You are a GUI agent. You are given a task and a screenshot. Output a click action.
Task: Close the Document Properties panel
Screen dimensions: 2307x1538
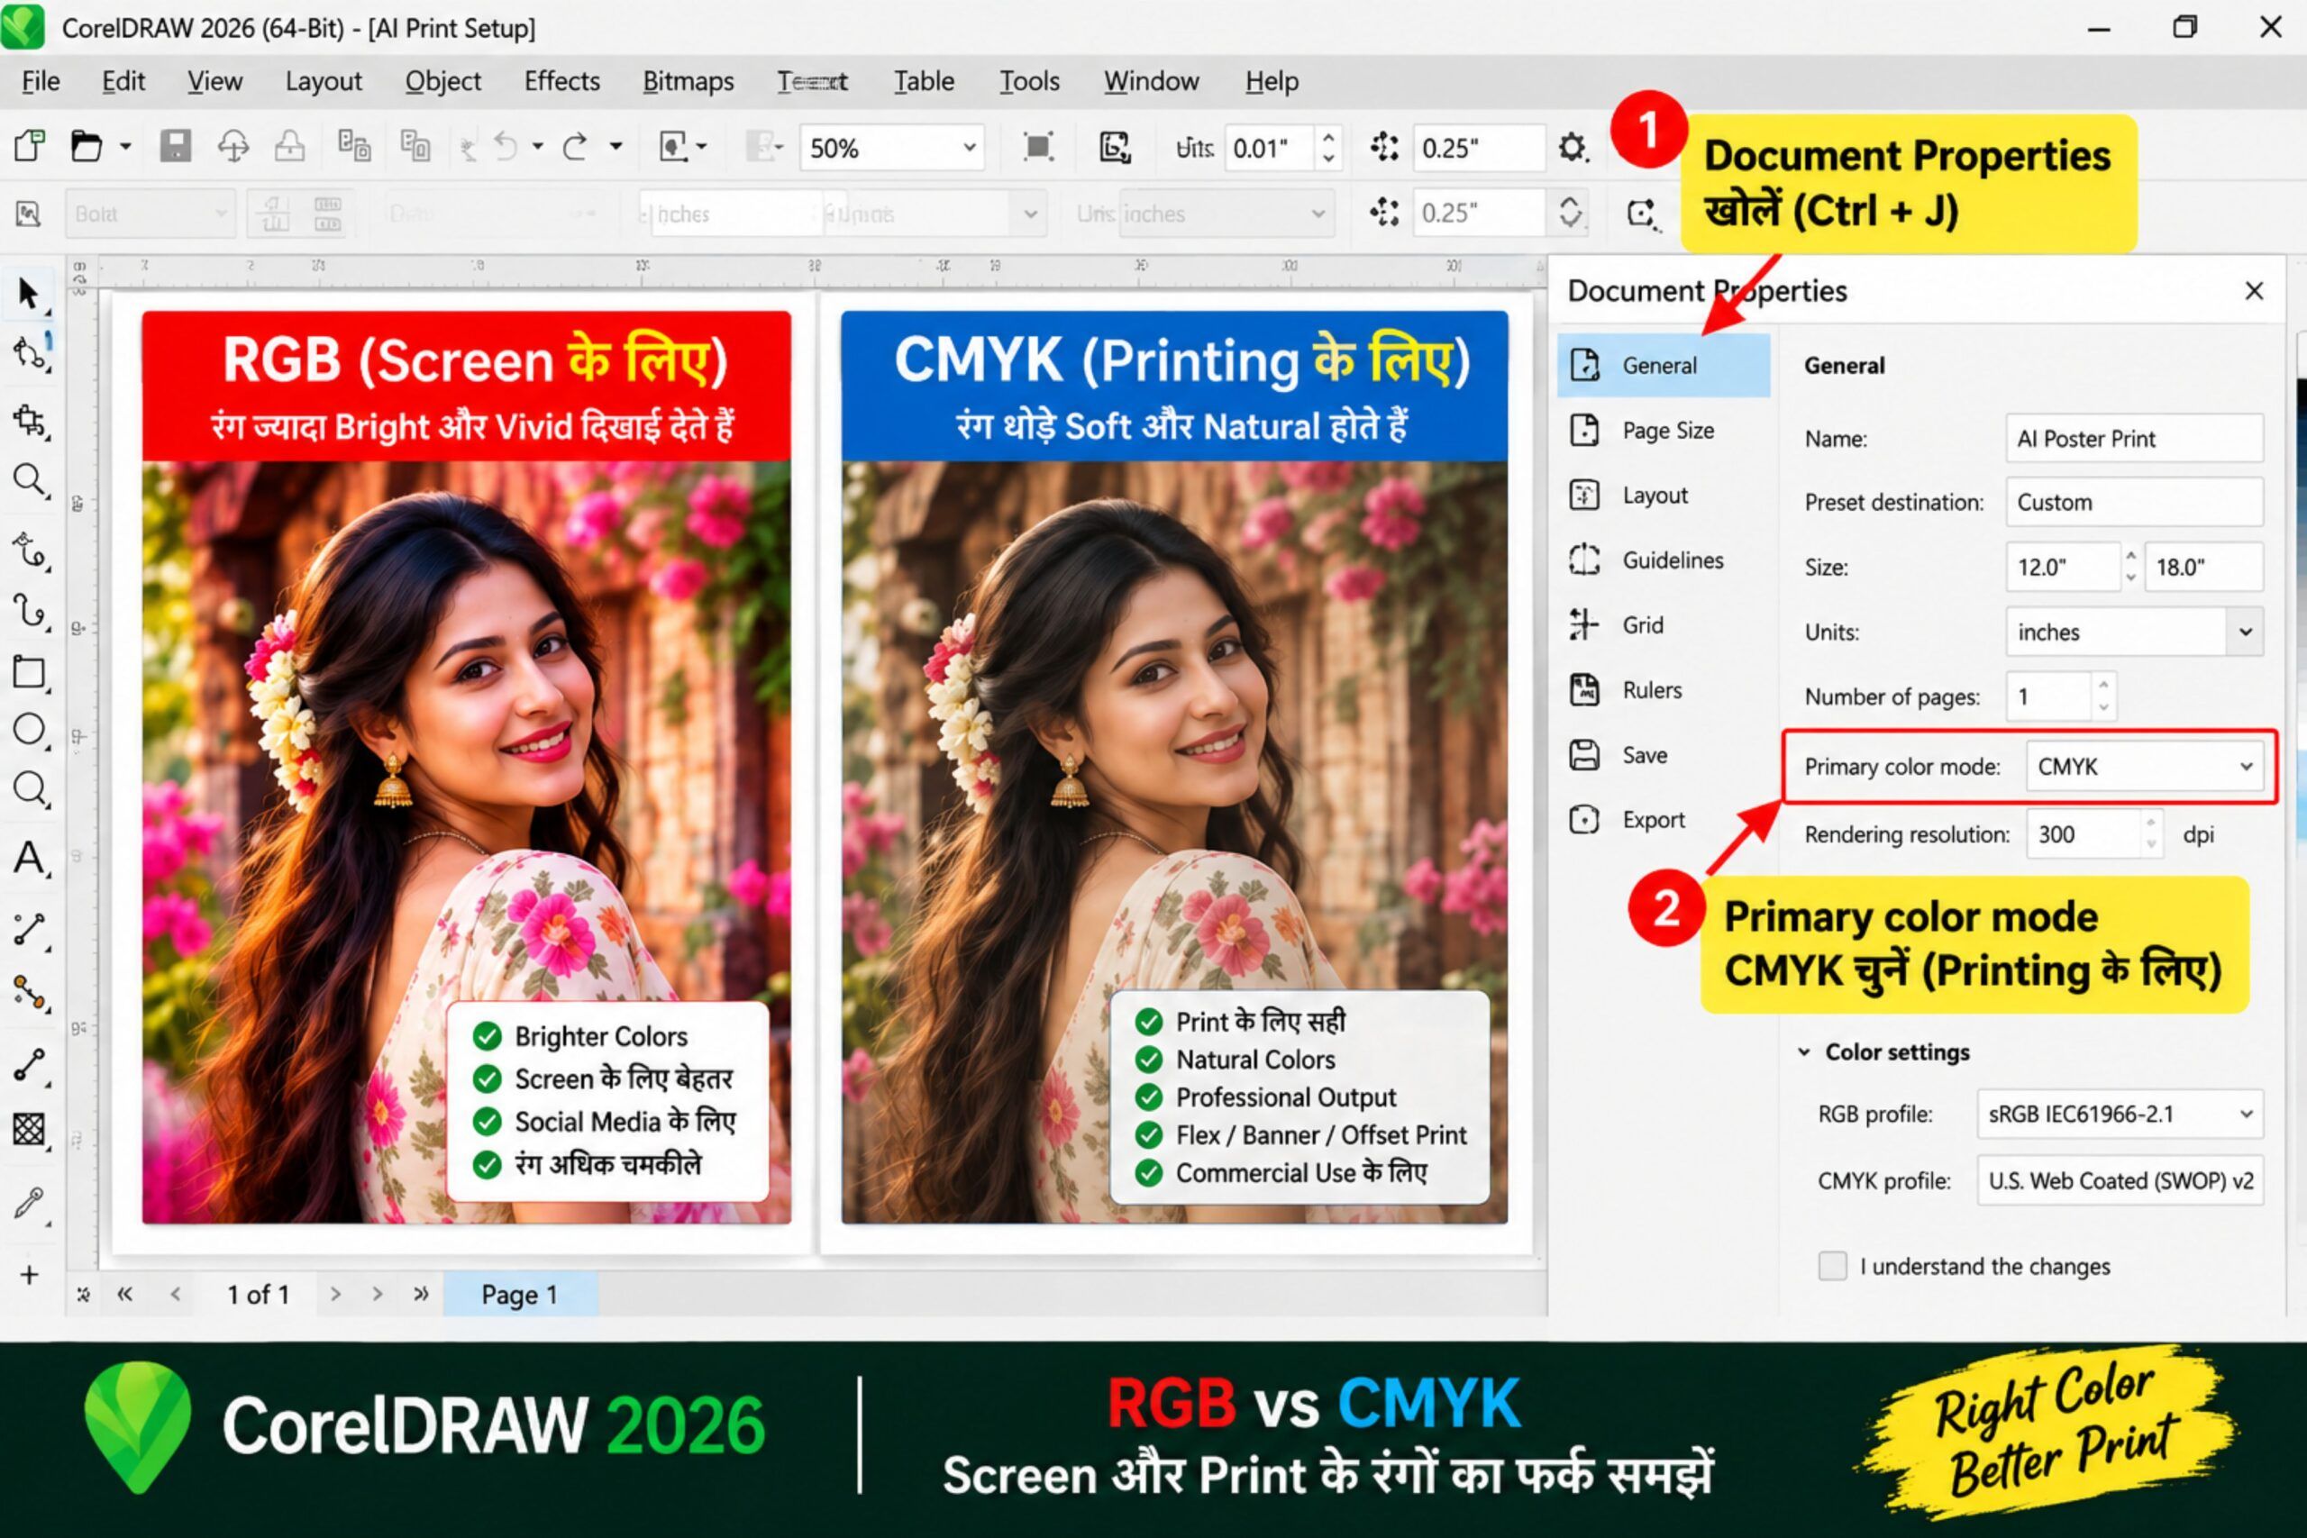2254,291
